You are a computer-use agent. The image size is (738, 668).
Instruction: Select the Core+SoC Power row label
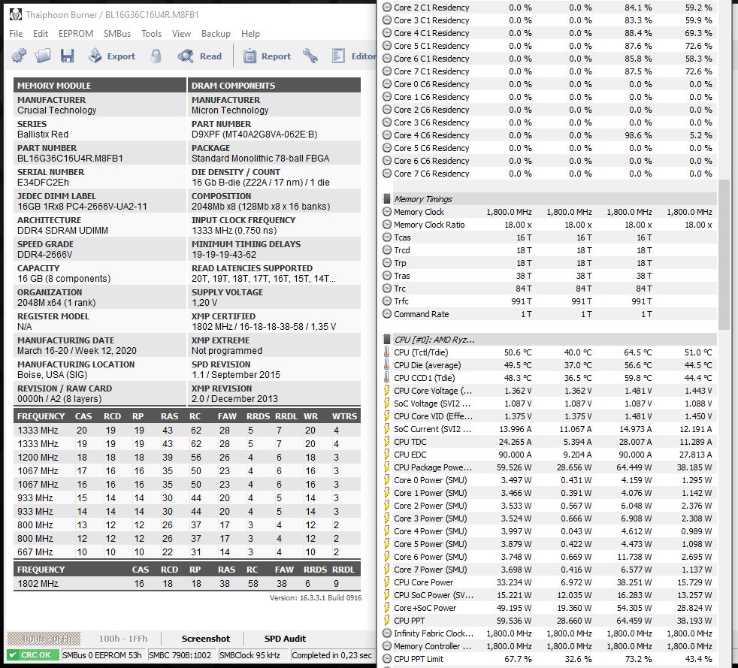click(425, 607)
